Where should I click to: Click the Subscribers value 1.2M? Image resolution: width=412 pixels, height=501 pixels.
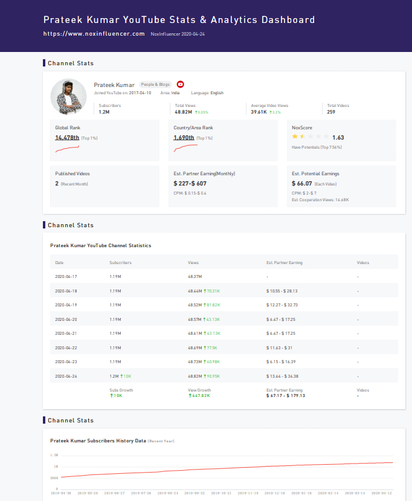104,112
